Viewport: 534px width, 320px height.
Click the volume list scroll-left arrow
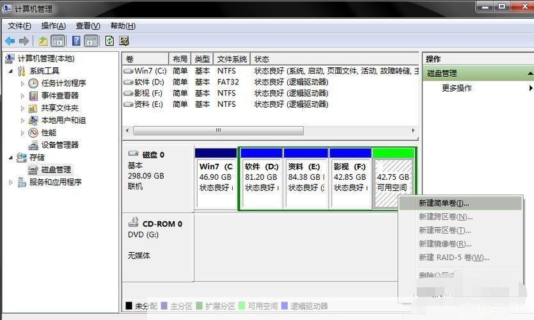[127, 131]
